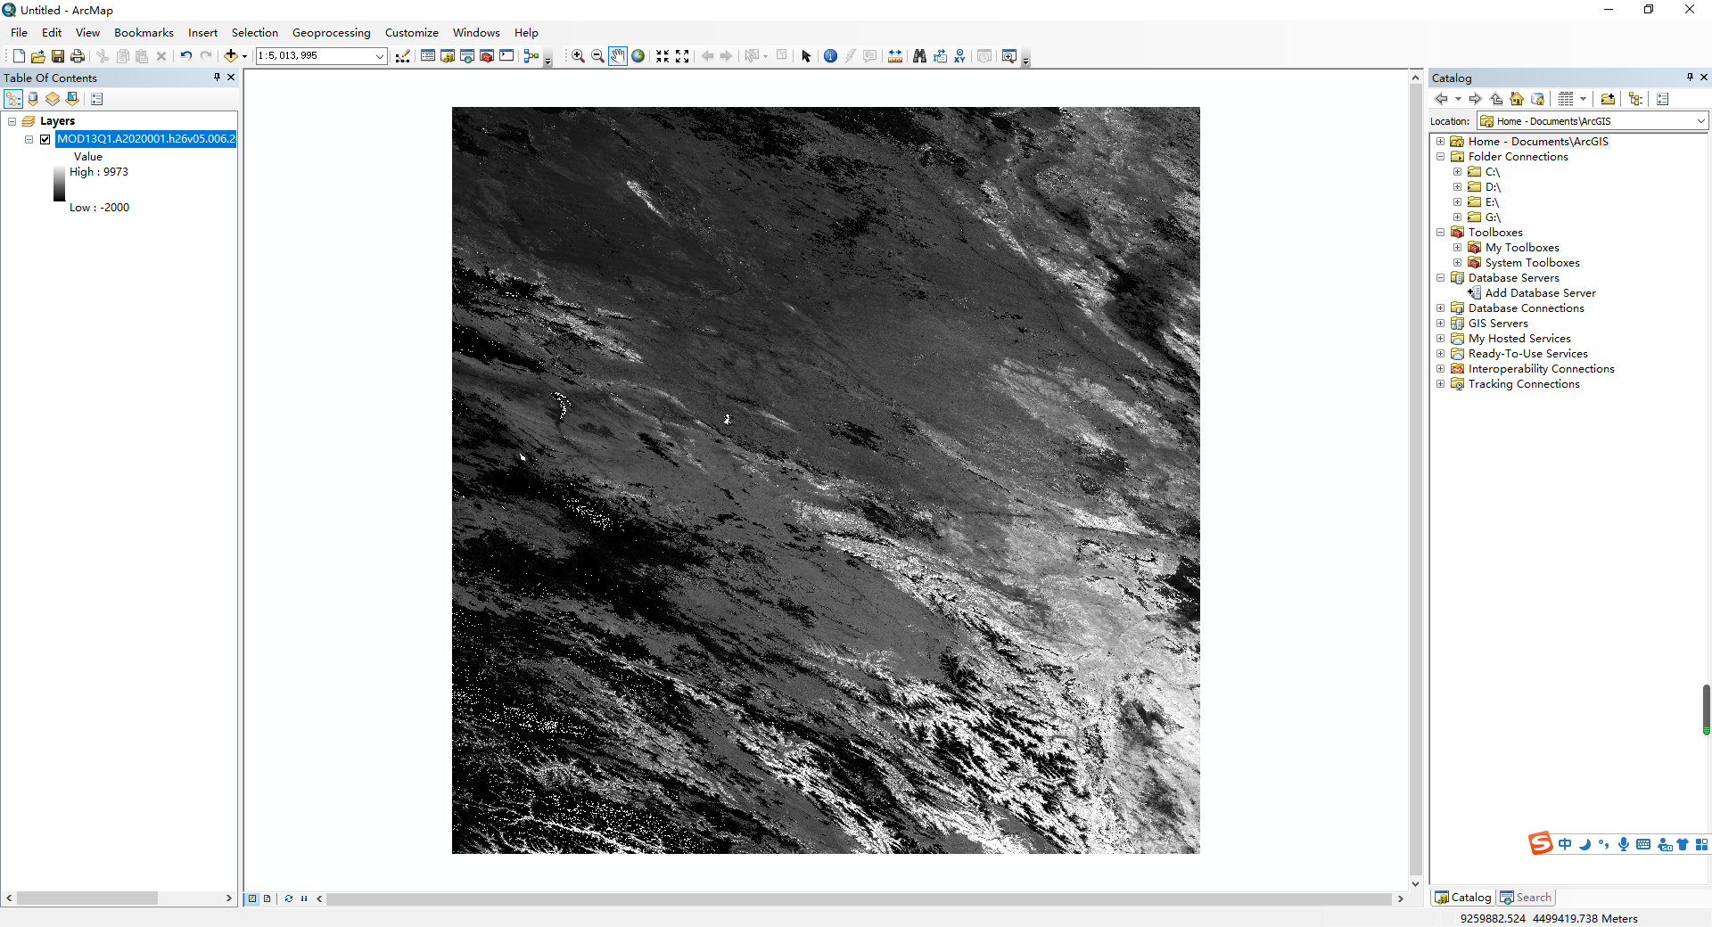Activate the Pan hand tool
Viewport: 1712px width, 927px height.
(x=618, y=56)
